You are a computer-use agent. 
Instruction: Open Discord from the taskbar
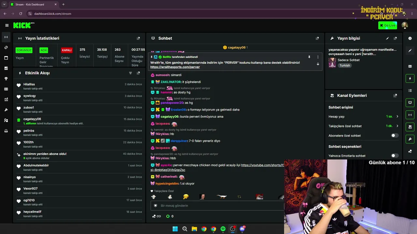point(242,229)
